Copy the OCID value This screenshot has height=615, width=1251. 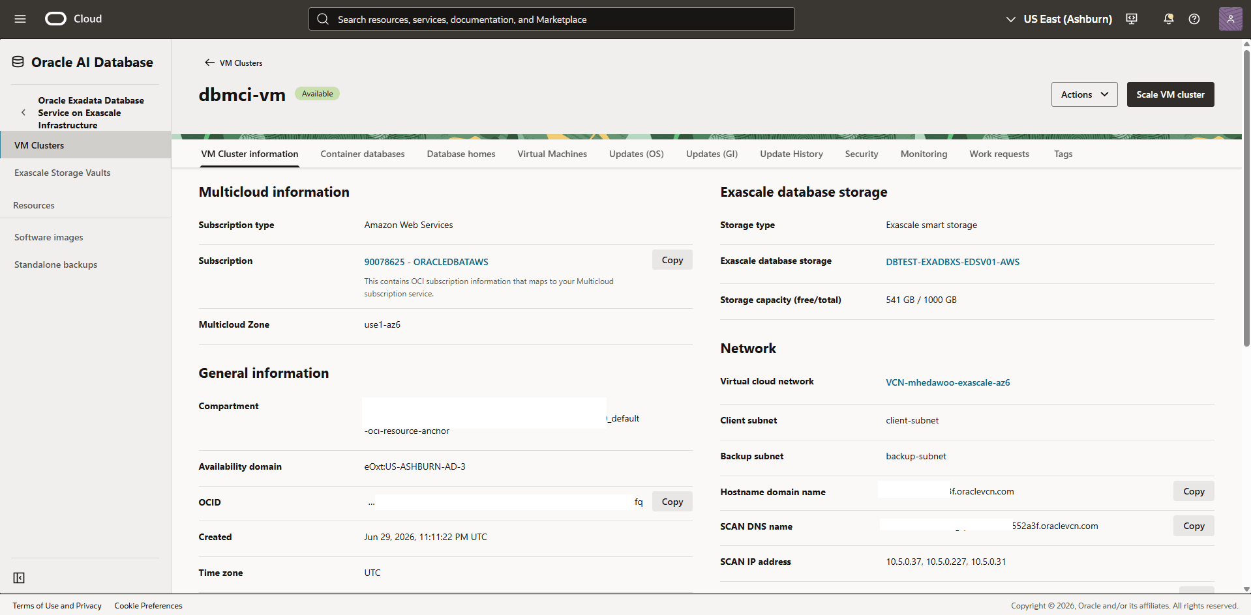point(672,502)
